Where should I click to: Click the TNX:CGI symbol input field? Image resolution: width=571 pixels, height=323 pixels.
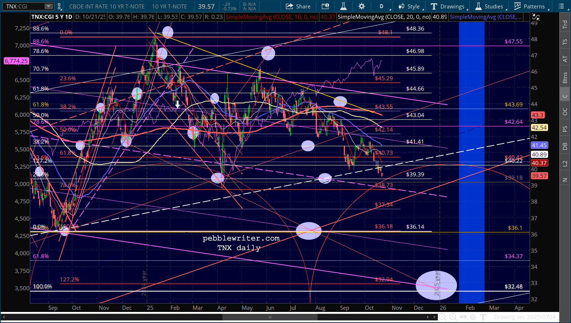pyautogui.click(x=23, y=6)
